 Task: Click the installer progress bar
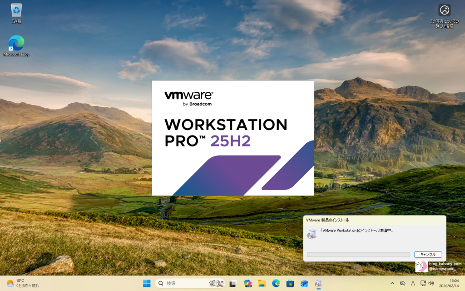click(x=358, y=255)
